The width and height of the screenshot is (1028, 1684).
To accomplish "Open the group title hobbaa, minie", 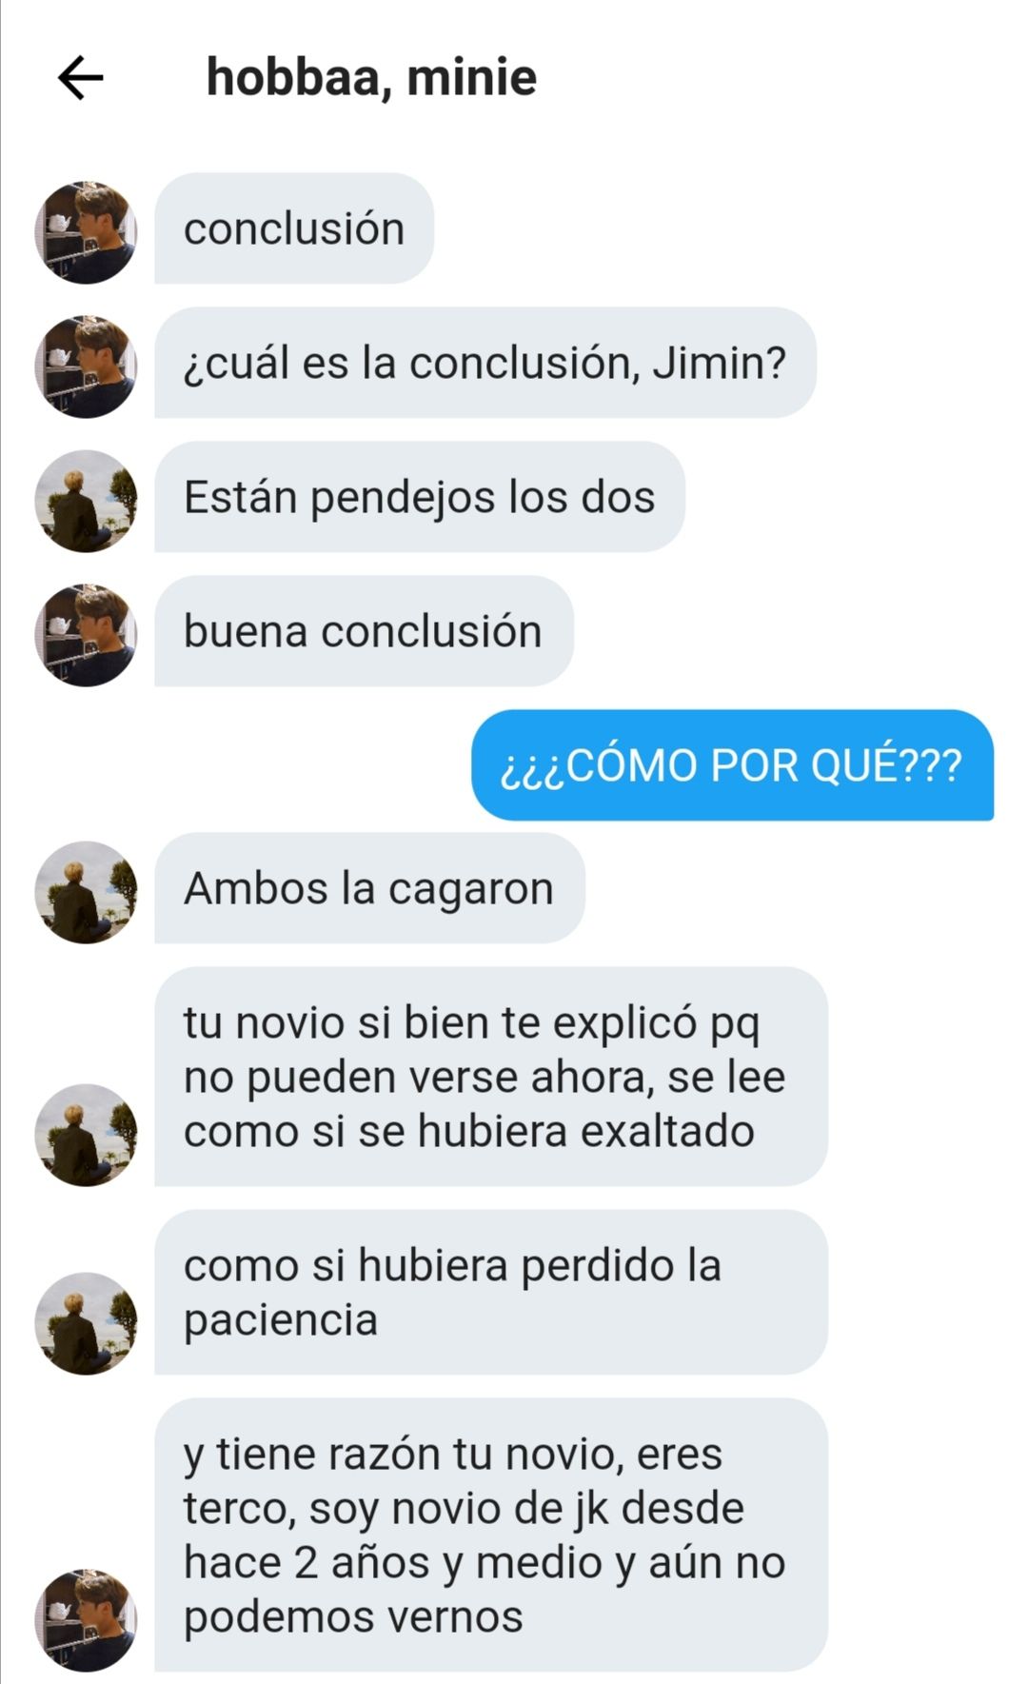I will (x=371, y=77).
